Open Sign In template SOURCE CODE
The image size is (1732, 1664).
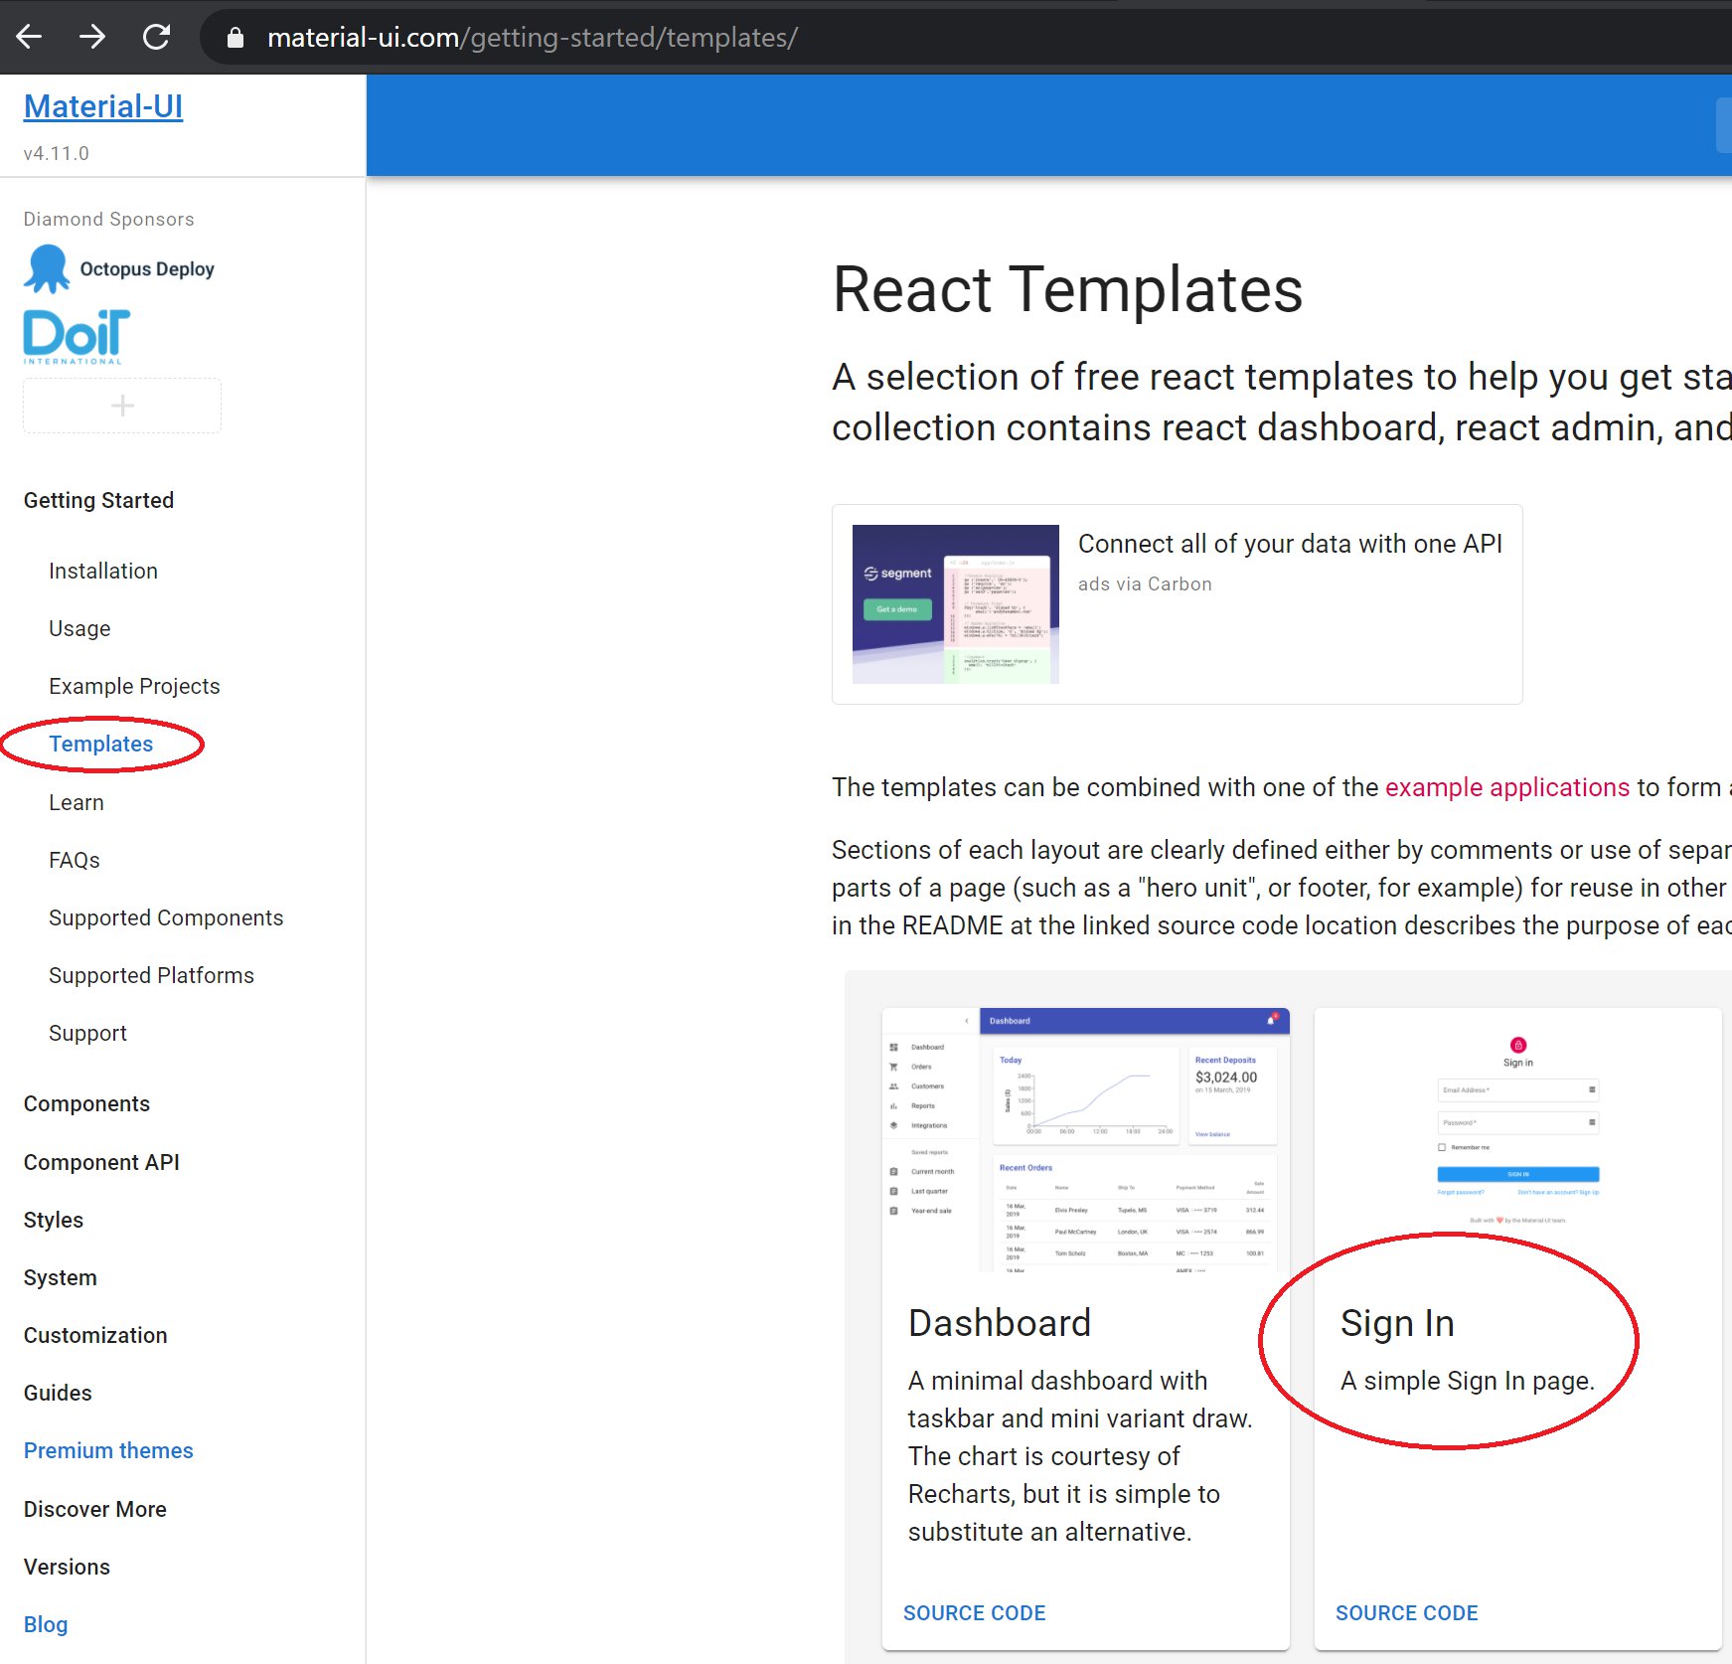(x=1406, y=1612)
